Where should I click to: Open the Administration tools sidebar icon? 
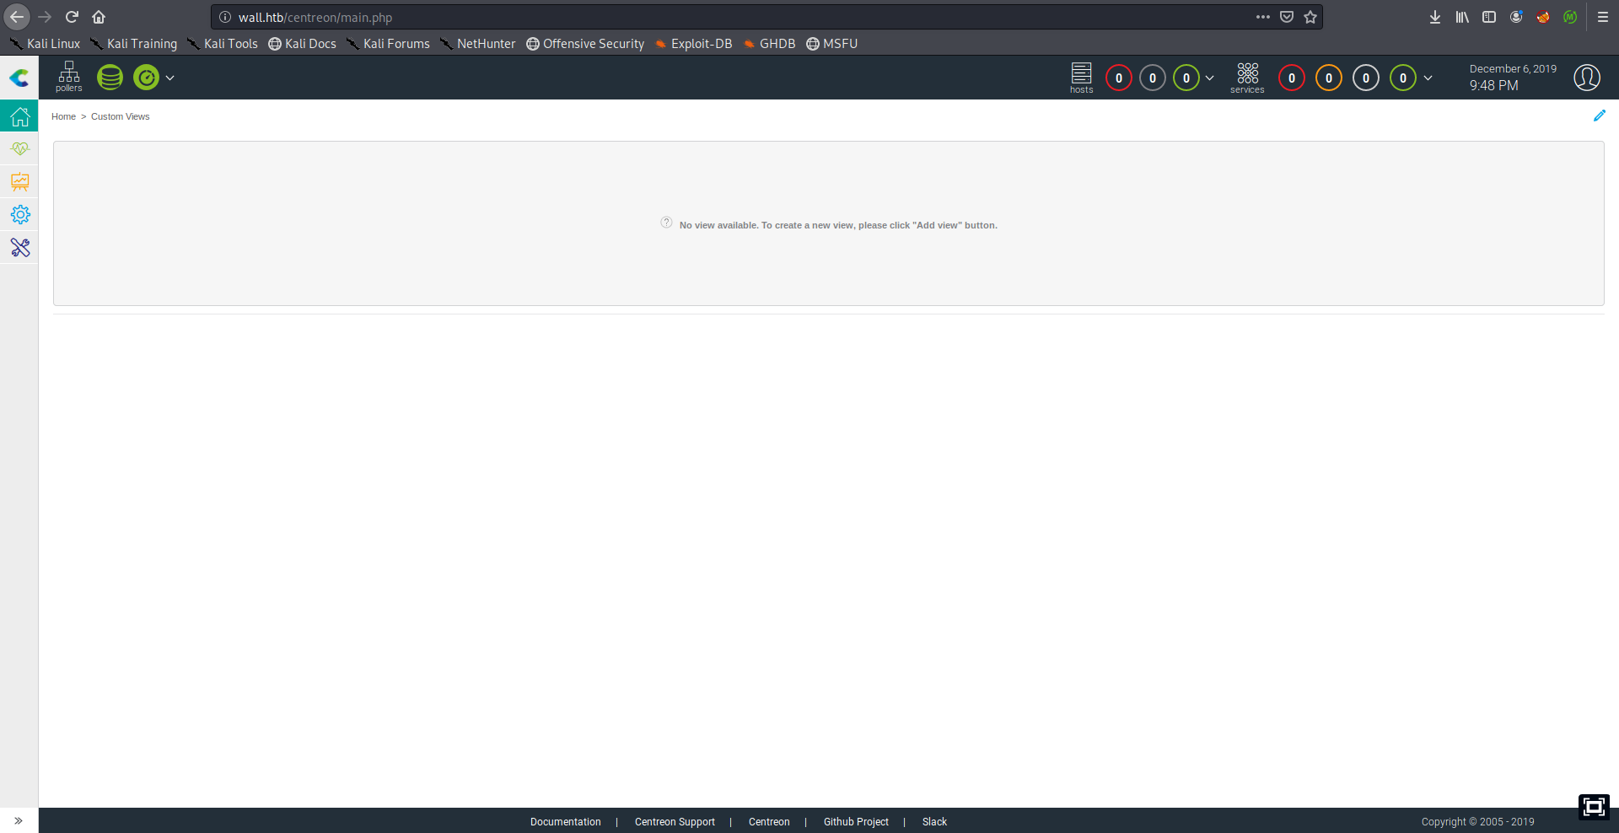pyautogui.click(x=20, y=248)
